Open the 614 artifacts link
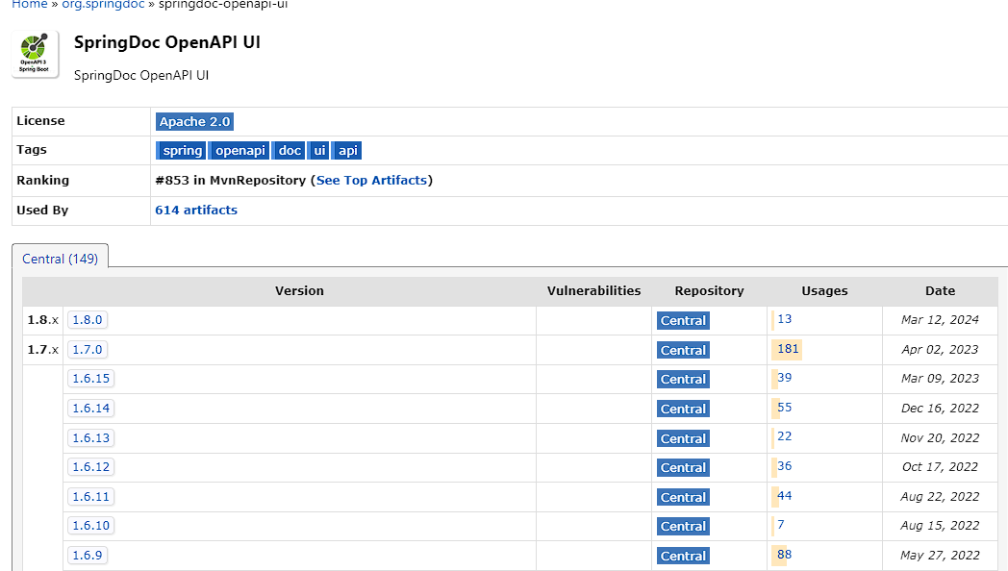The image size is (1008, 571). point(196,210)
